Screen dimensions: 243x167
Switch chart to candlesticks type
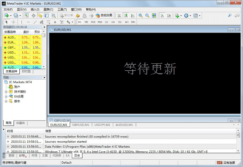[126, 15]
